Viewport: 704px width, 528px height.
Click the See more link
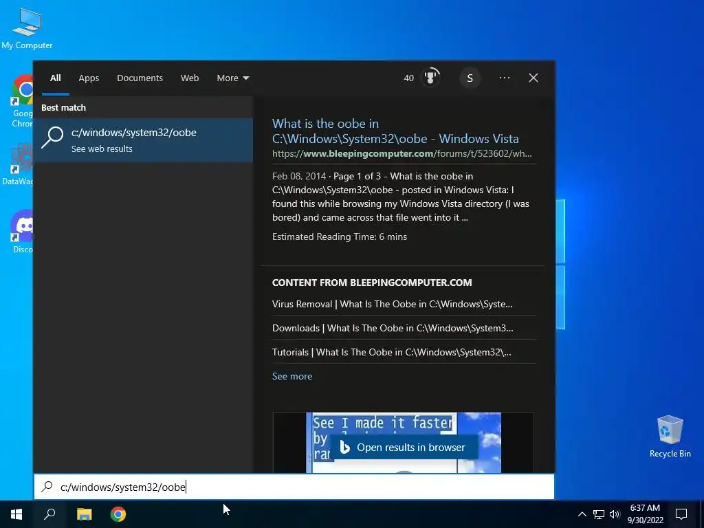291,376
